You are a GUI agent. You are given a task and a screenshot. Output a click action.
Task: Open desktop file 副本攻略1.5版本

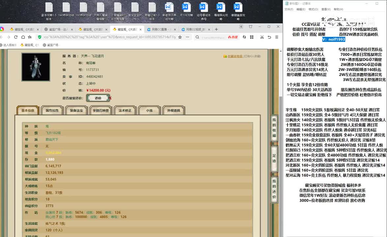49,11
